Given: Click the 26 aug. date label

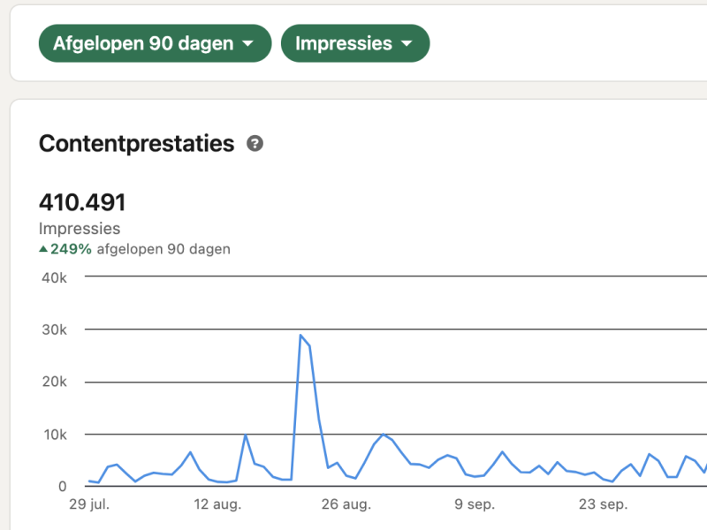Looking at the screenshot, I should point(345,505).
